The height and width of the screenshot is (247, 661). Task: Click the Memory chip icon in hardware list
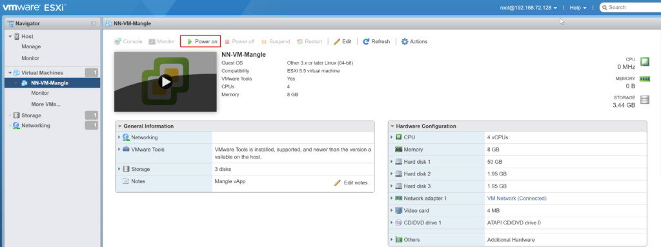398,150
